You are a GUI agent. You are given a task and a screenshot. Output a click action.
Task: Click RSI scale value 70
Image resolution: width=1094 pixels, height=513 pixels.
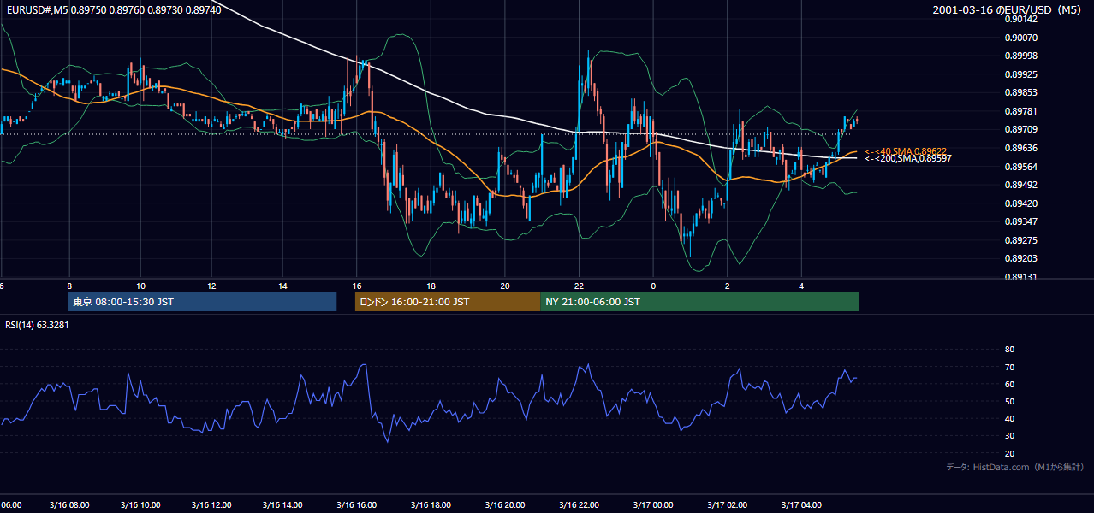[1009, 367]
